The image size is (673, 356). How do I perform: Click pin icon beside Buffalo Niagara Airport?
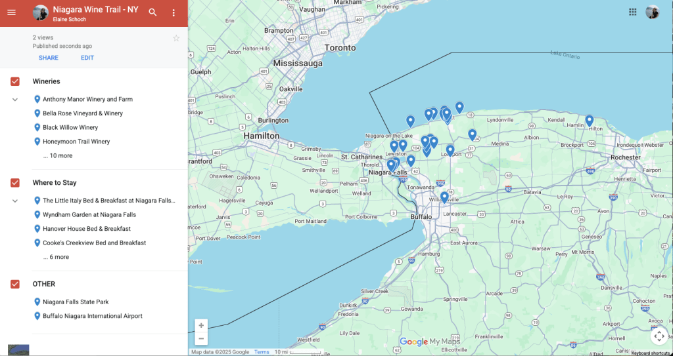tap(37, 316)
